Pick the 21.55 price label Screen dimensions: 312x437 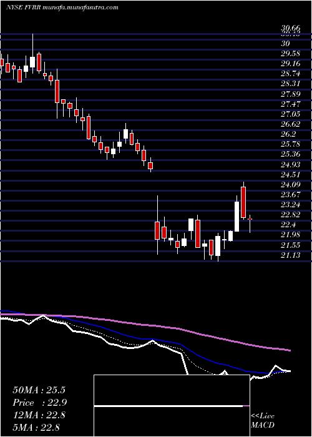tap(291, 245)
